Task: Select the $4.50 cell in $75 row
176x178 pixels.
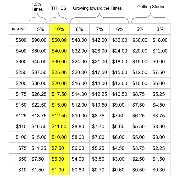Action: pyautogui.click(x=120, y=148)
